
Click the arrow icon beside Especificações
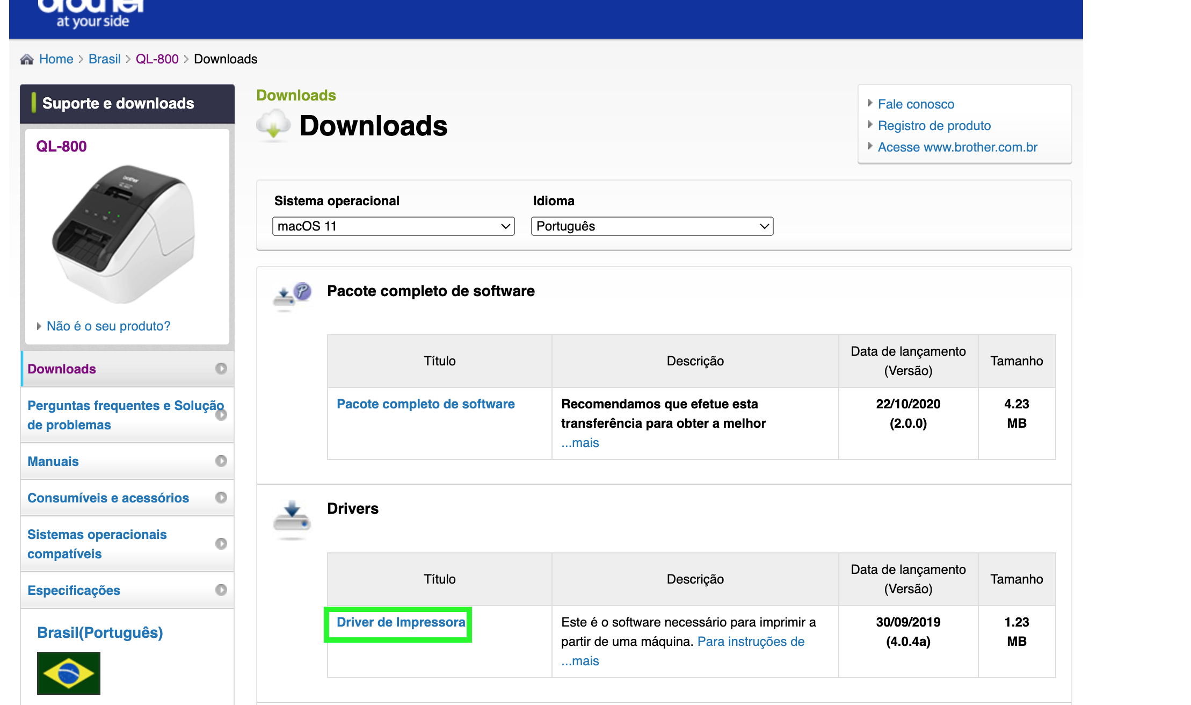point(221,590)
